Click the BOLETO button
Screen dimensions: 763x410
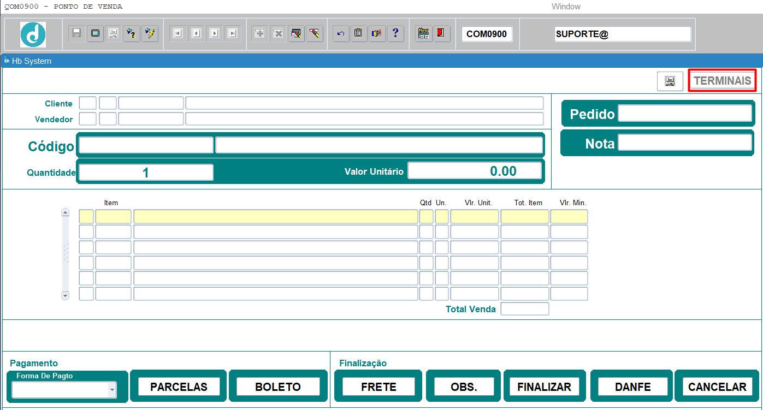[278, 387]
